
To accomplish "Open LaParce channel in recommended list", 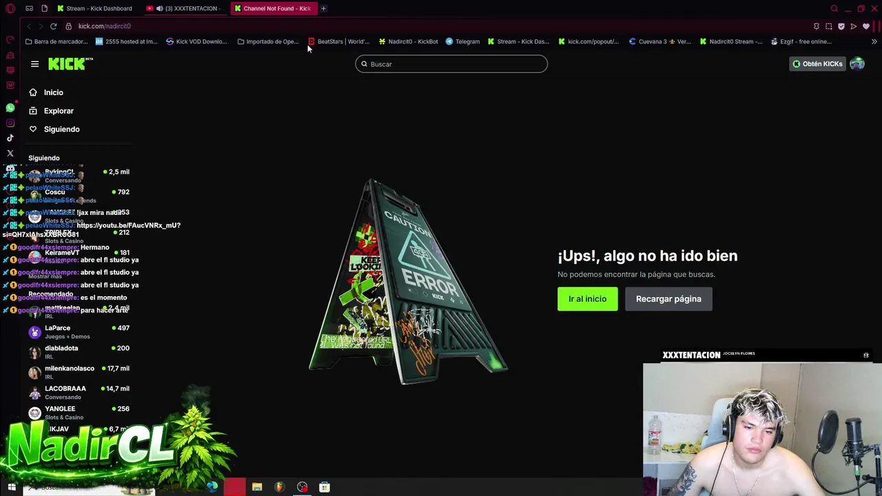I will tap(79, 332).
